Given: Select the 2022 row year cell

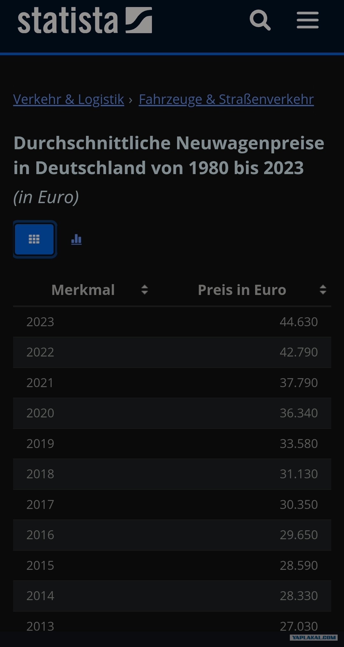Looking at the screenshot, I should 40,352.
